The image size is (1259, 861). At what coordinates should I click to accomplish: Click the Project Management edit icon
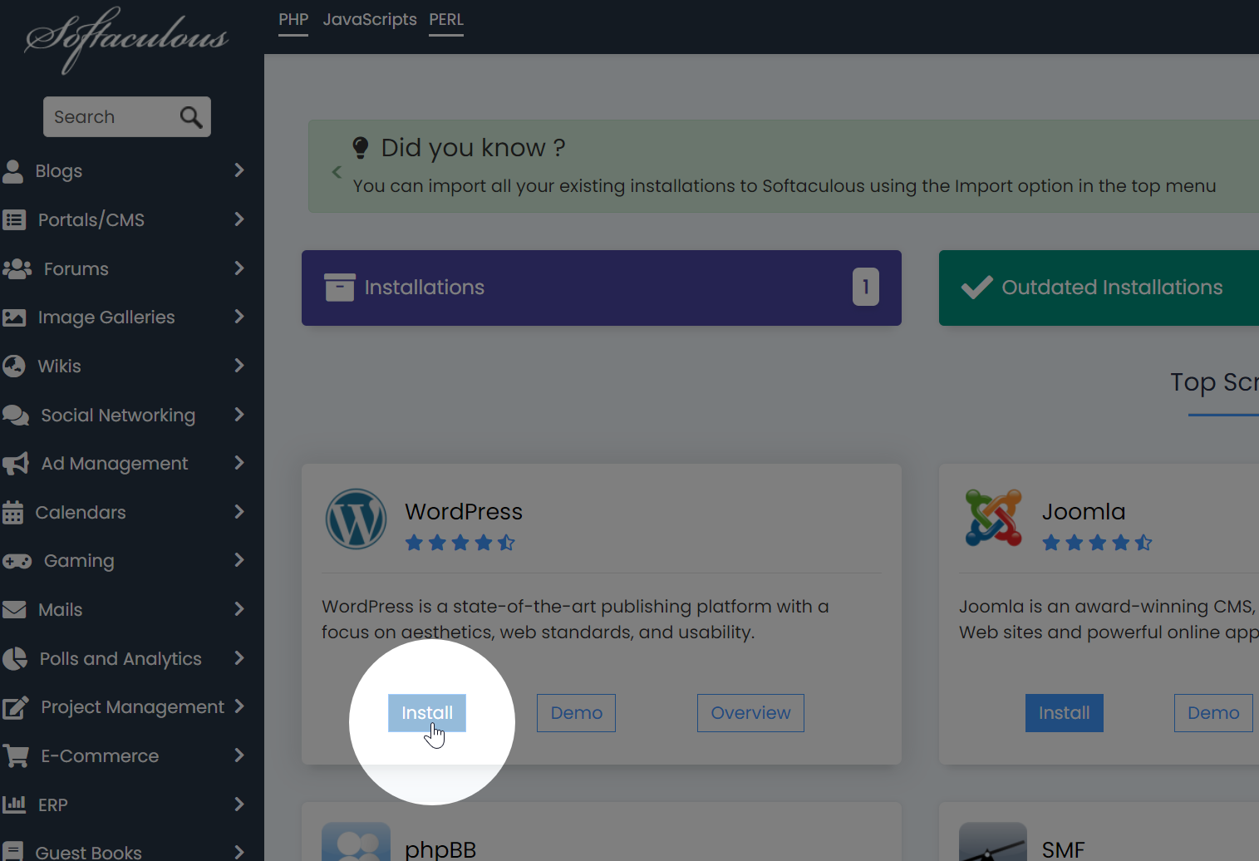(16, 707)
